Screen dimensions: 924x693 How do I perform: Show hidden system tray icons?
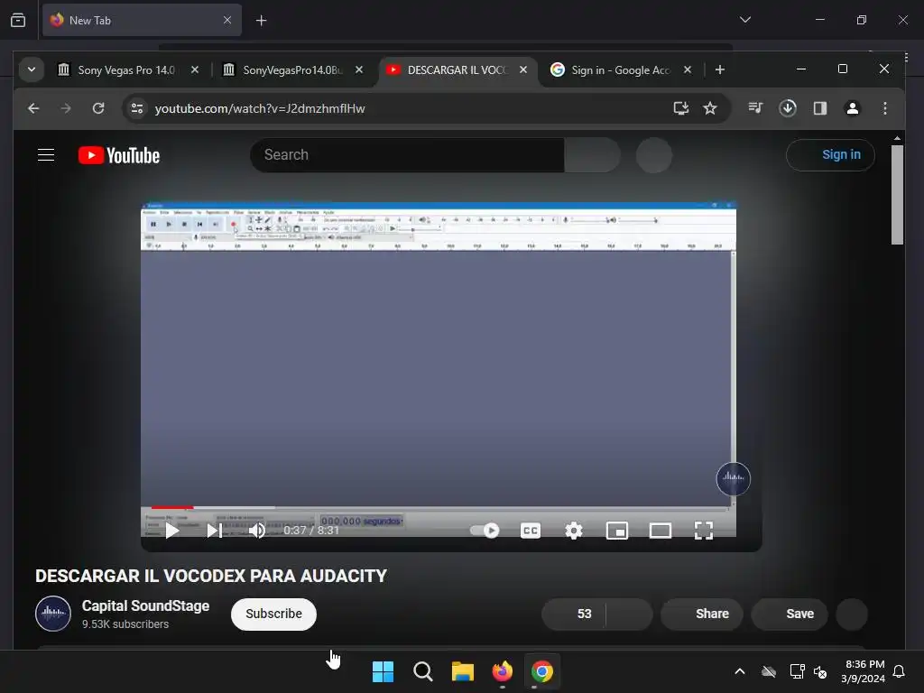coord(740,671)
